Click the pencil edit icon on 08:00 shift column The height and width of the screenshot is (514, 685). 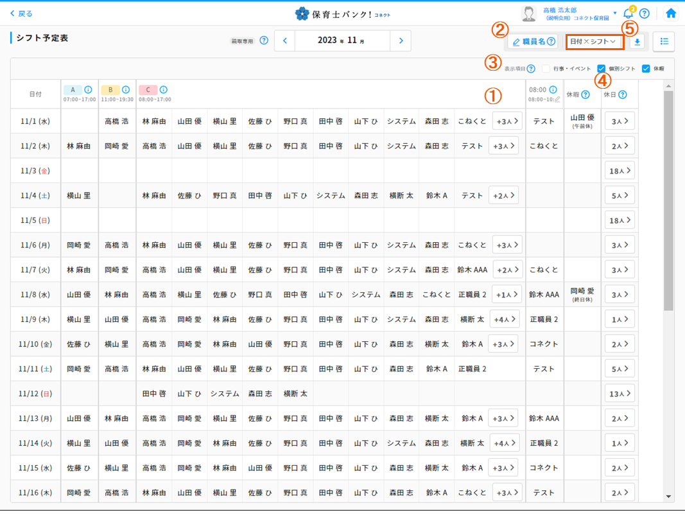(x=557, y=99)
